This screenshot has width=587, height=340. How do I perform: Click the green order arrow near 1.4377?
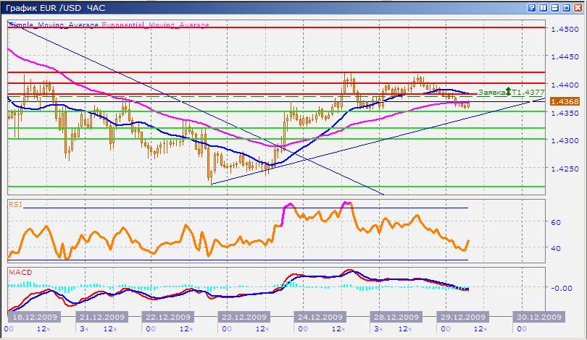(509, 92)
